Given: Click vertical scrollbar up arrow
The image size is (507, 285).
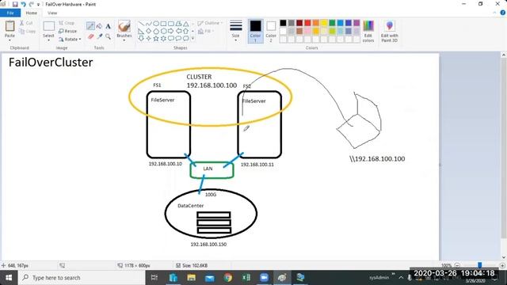Looking at the screenshot, I should click(x=504, y=55).
